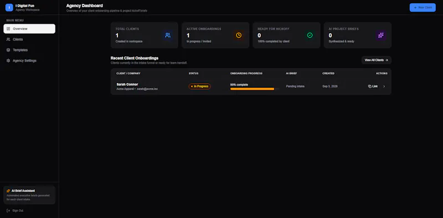Click the Clients people icon in sidebar
This screenshot has width=443, height=218.
(8, 39)
